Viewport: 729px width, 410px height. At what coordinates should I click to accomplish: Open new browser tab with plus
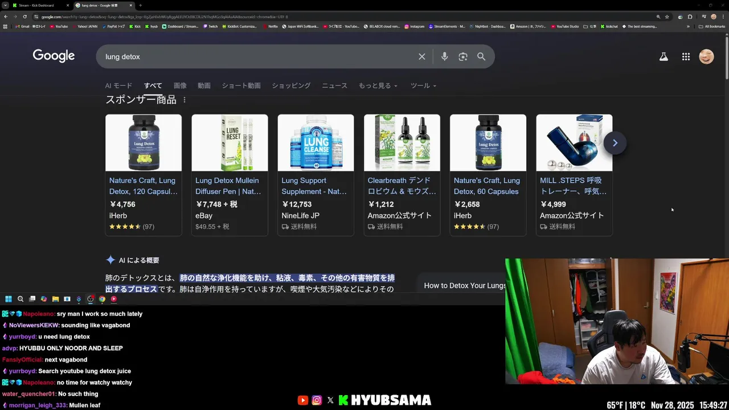pyautogui.click(x=140, y=5)
